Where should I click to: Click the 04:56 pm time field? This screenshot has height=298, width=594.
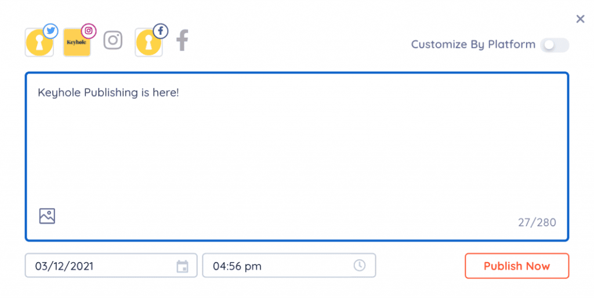pos(289,266)
